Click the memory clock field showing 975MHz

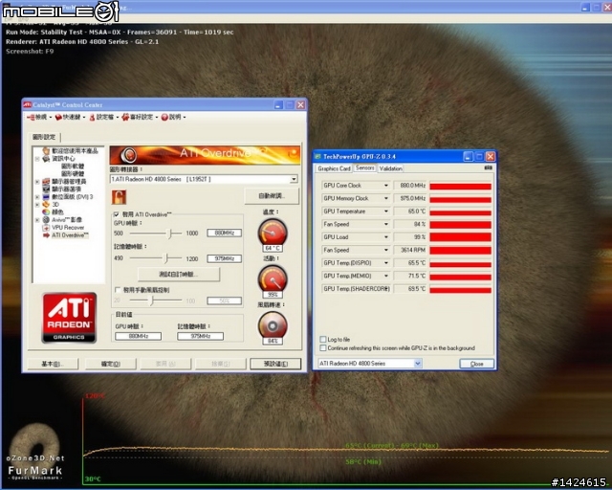(225, 258)
